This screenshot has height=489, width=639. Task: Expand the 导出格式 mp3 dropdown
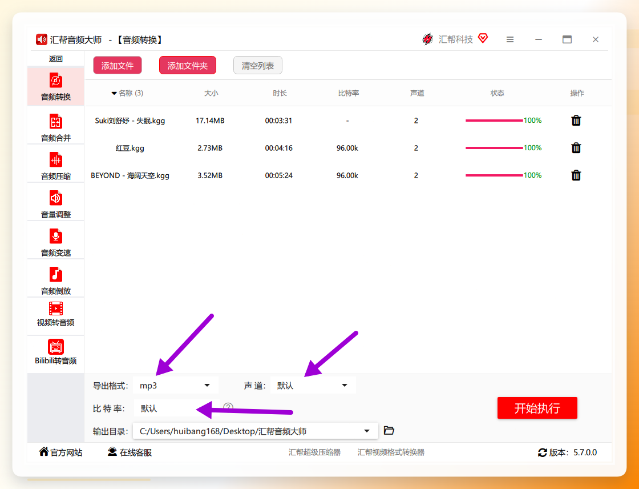point(176,386)
